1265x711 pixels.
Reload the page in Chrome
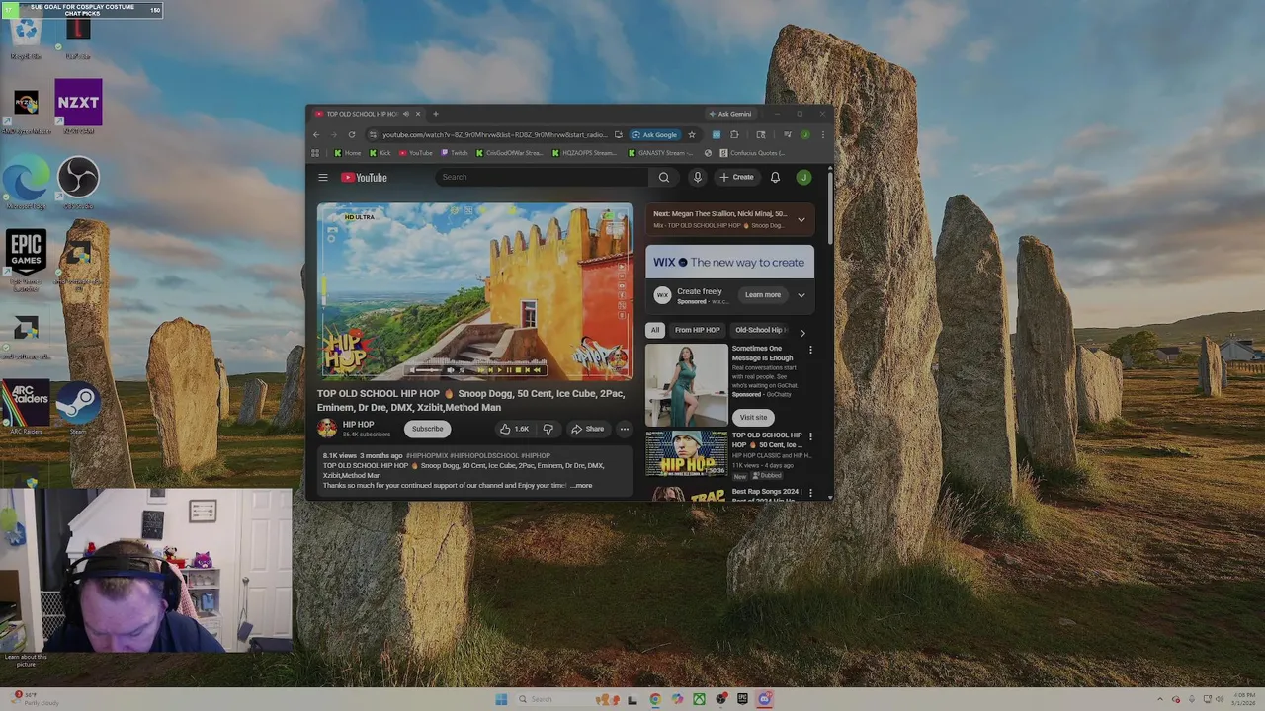351,135
